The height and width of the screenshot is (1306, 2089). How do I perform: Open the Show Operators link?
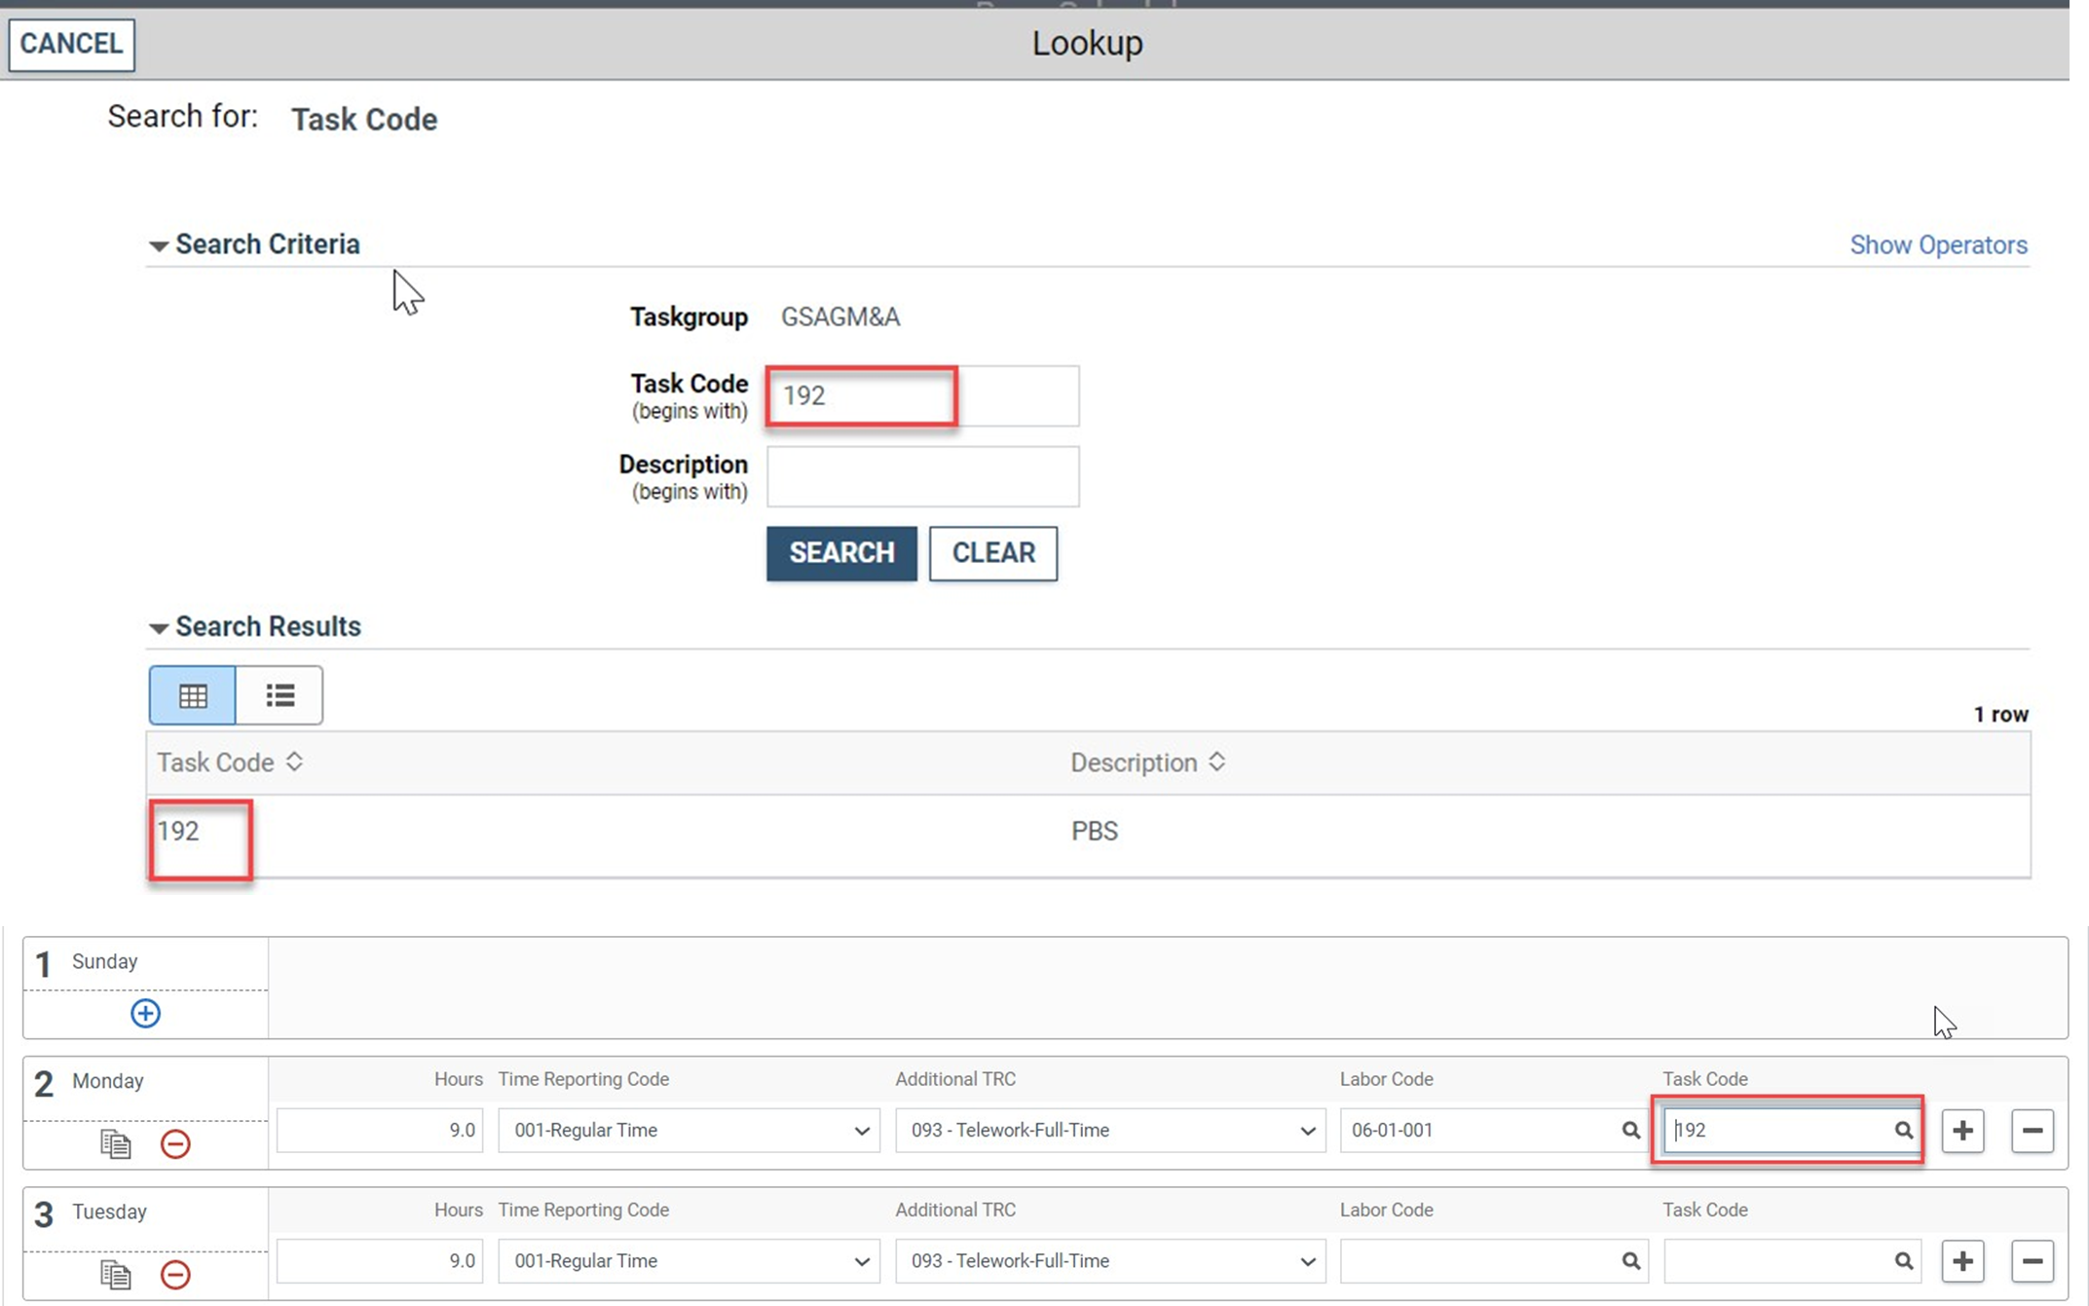click(1938, 244)
